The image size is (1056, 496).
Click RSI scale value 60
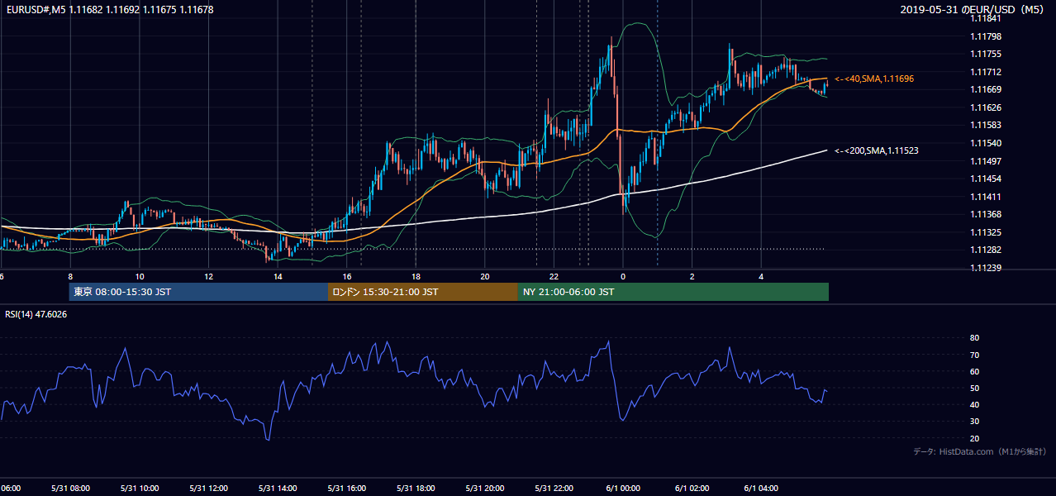[974, 371]
